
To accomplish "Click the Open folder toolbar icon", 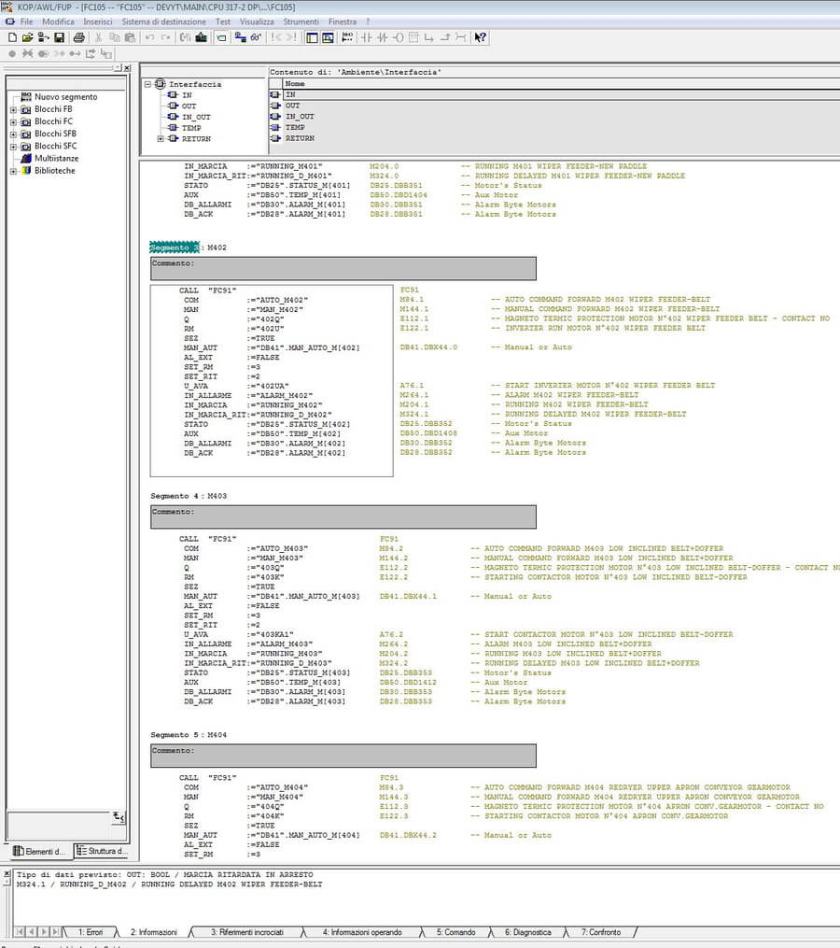I will pos(27,37).
